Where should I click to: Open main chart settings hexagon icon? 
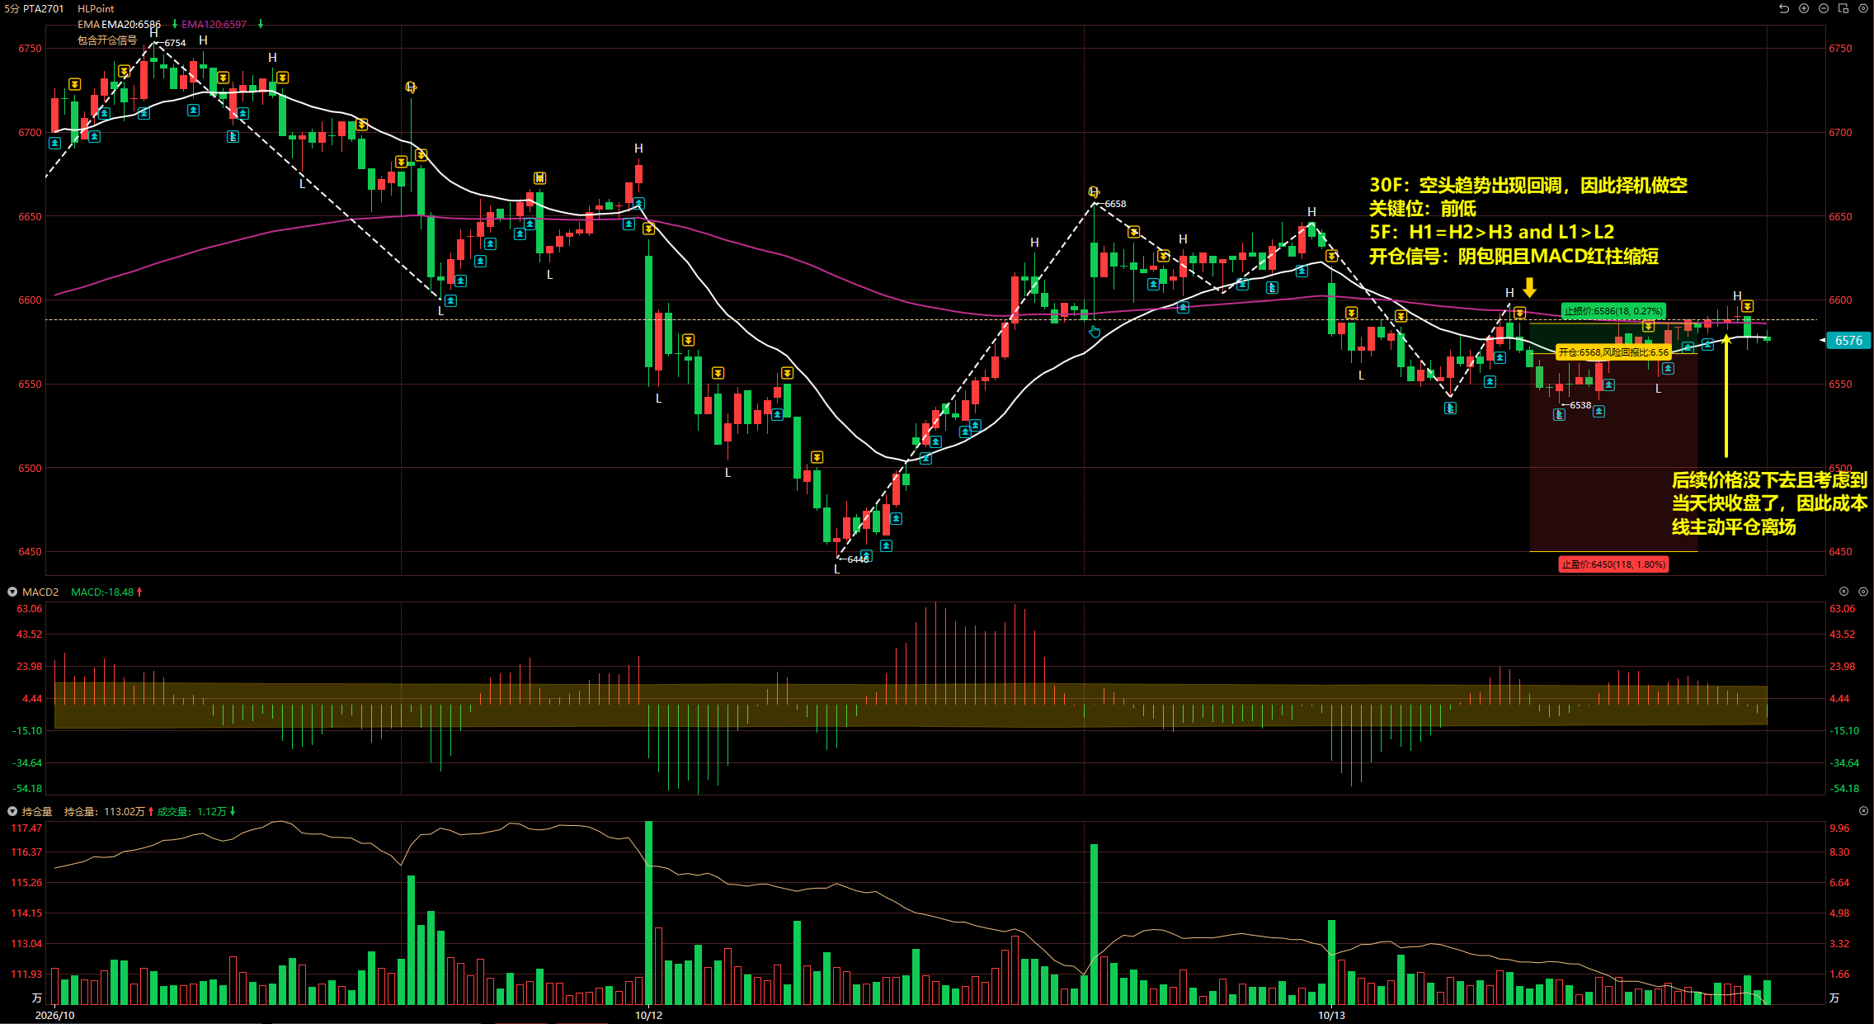tap(1863, 8)
